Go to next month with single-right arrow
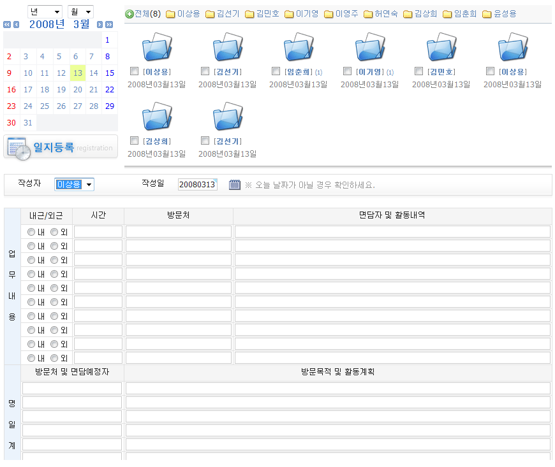The image size is (555, 467). coord(100,25)
